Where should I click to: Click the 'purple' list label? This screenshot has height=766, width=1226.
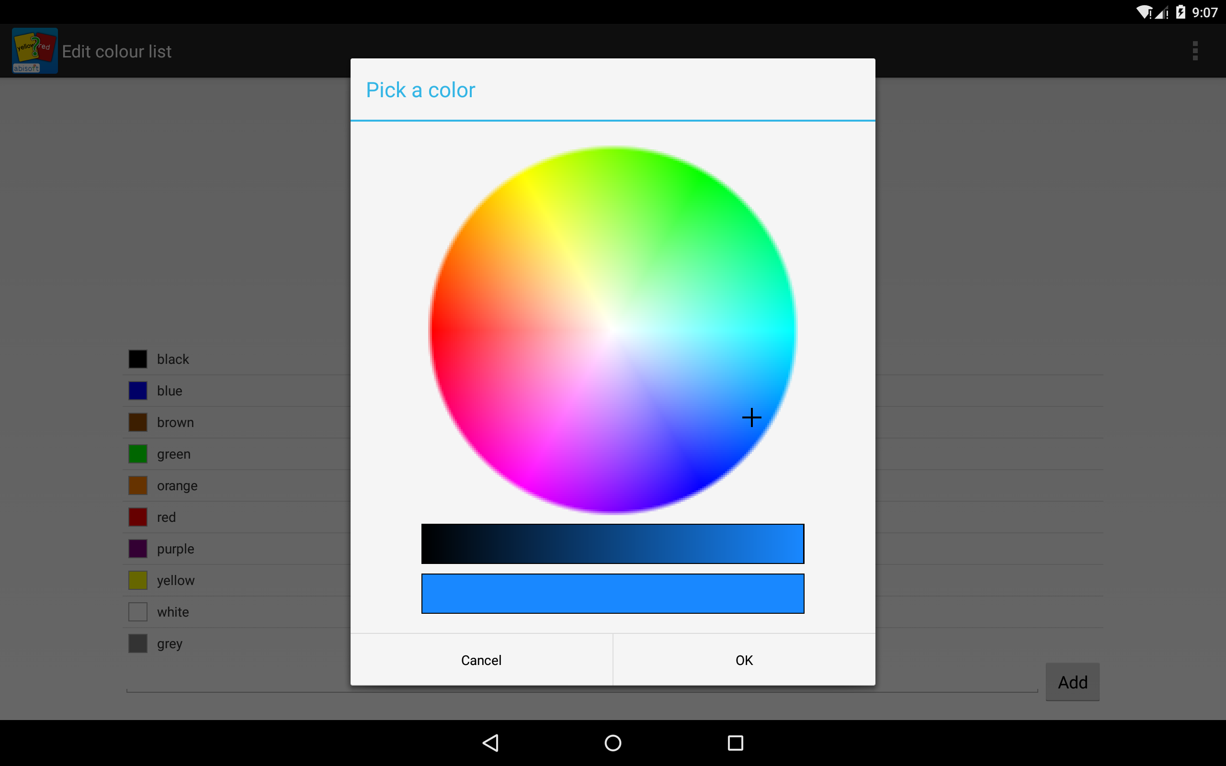[x=175, y=549]
